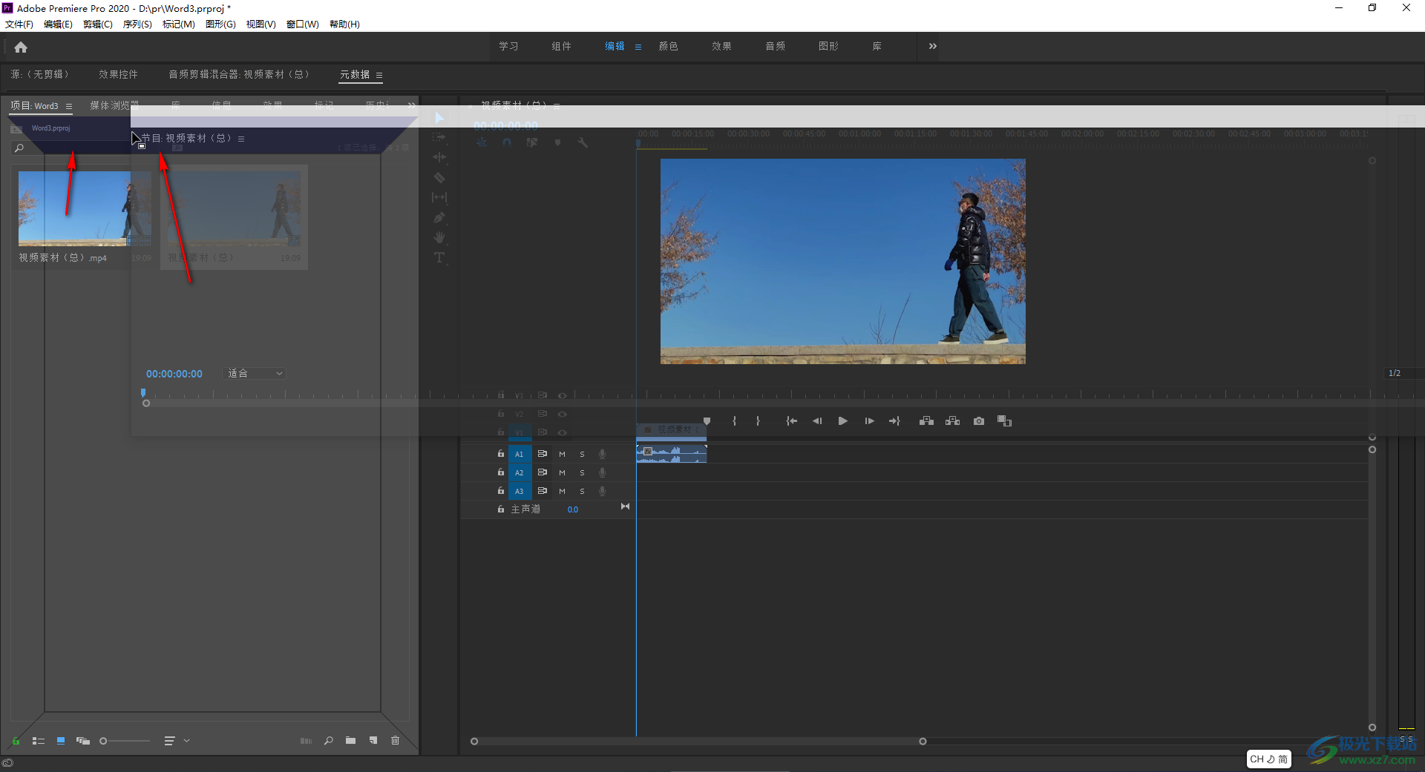The height and width of the screenshot is (772, 1425).
Task: Click the New Item icon
Action: coord(373,741)
